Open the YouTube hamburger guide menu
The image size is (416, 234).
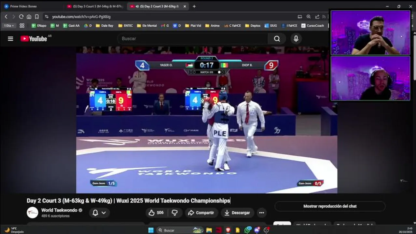click(x=10, y=39)
